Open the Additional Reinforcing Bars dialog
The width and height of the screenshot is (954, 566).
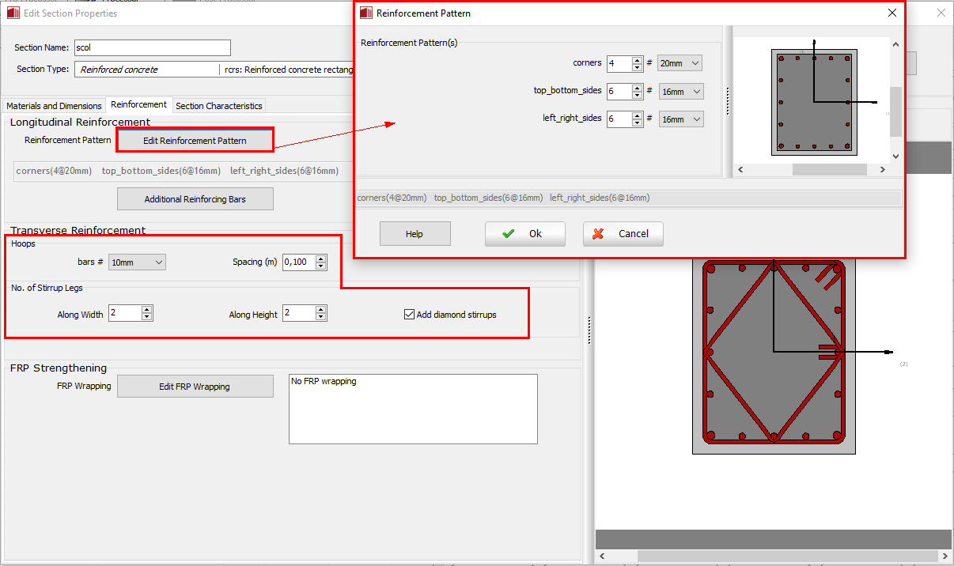point(195,199)
